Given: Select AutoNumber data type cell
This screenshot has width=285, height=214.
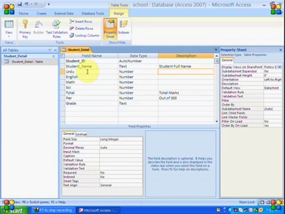Looking at the screenshot, I should [x=138, y=61].
